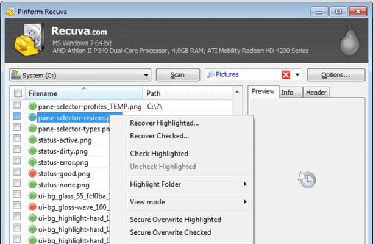The width and height of the screenshot is (373, 244).
Task: Click the red X to clear Pictures filter
Action: 286,75
